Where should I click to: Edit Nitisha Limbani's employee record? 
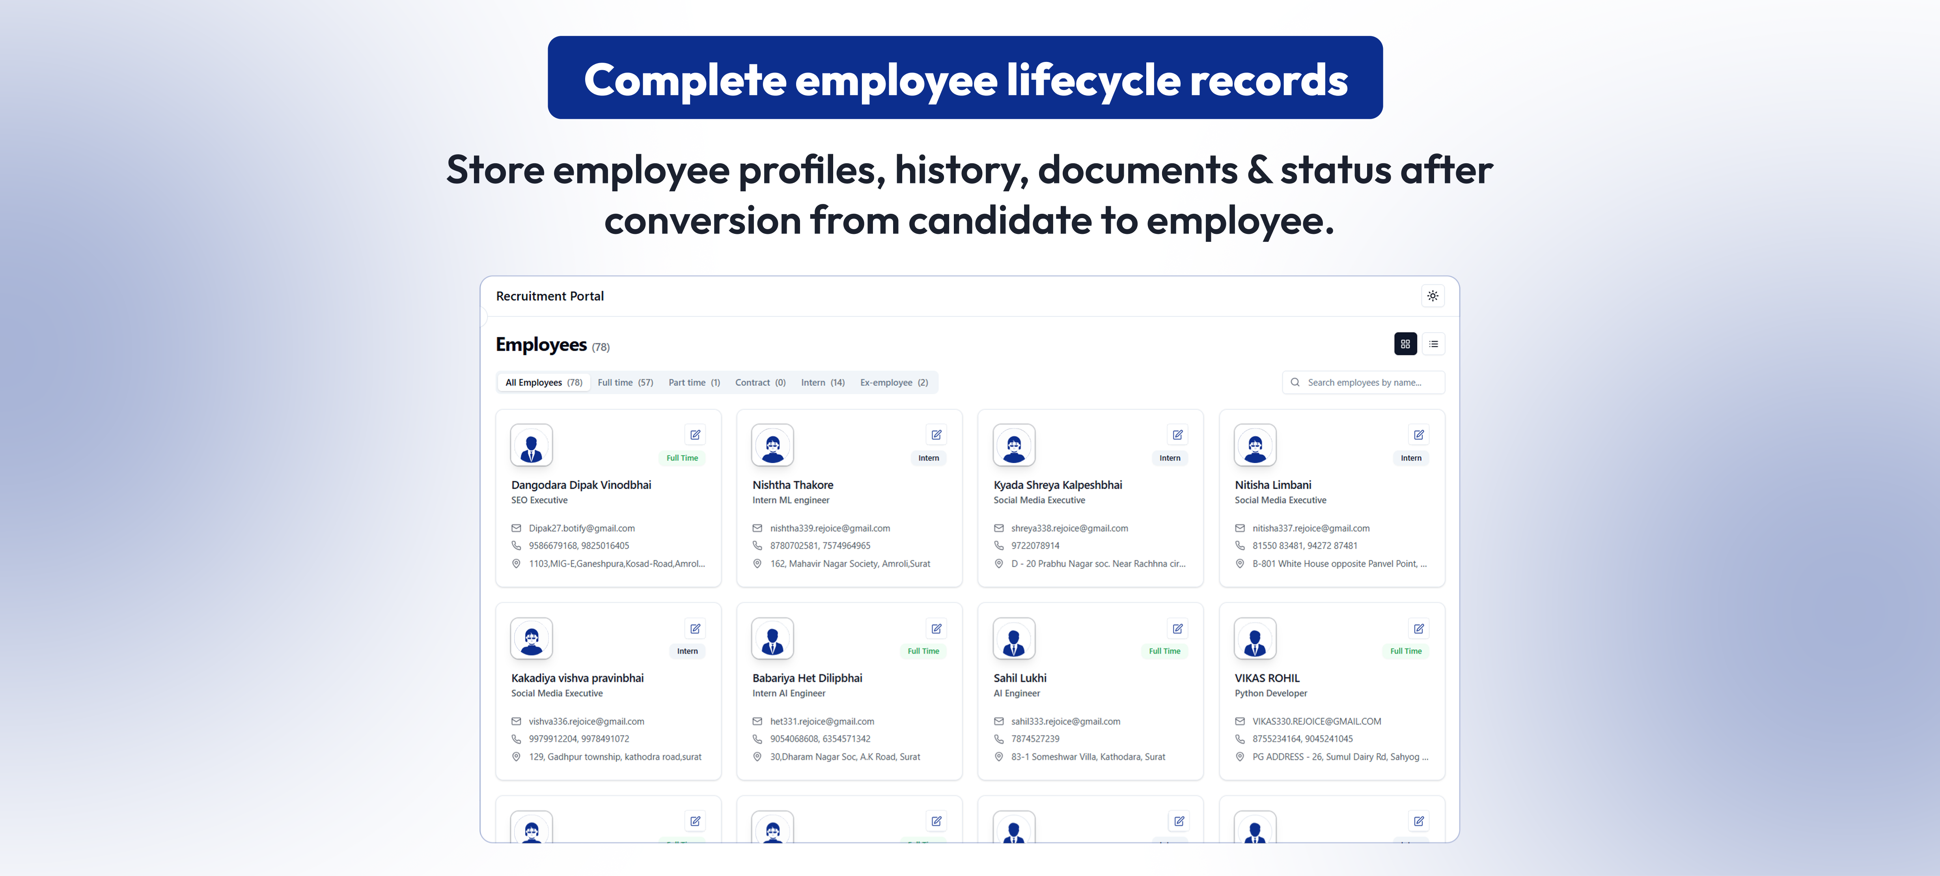(1418, 435)
